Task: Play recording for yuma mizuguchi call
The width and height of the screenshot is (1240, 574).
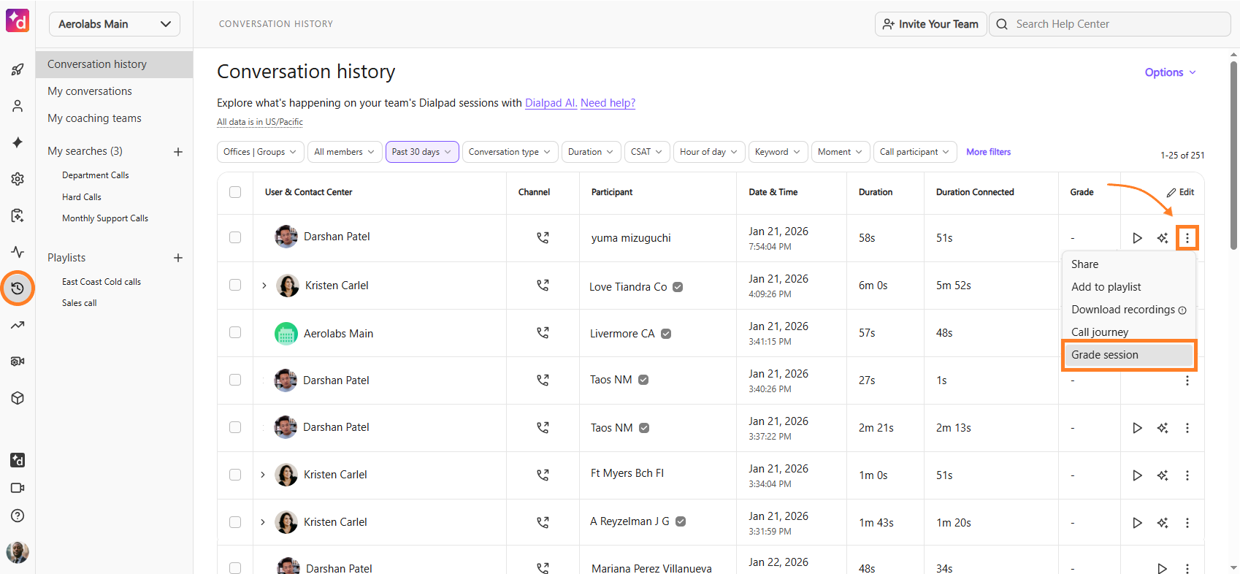Action: [1137, 238]
